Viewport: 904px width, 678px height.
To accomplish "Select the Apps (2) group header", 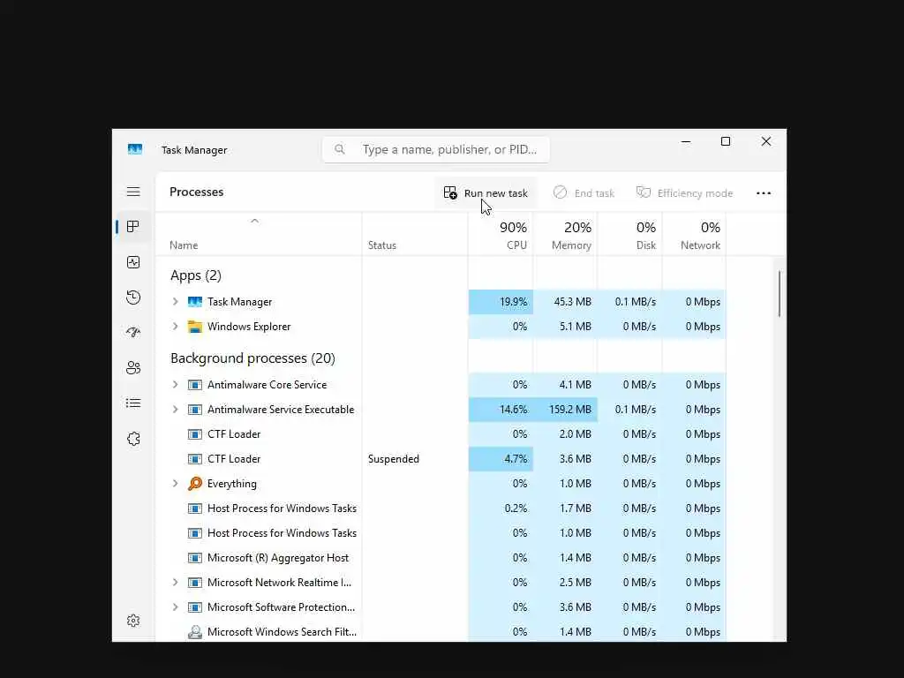I will click(195, 275).
